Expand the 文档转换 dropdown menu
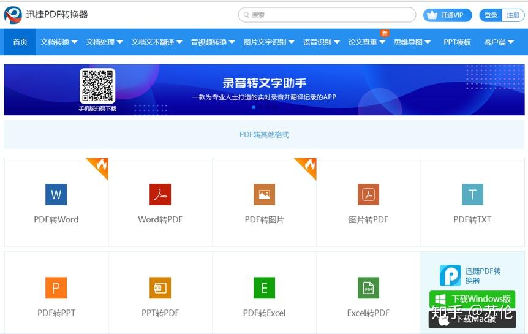 (59, 42)
